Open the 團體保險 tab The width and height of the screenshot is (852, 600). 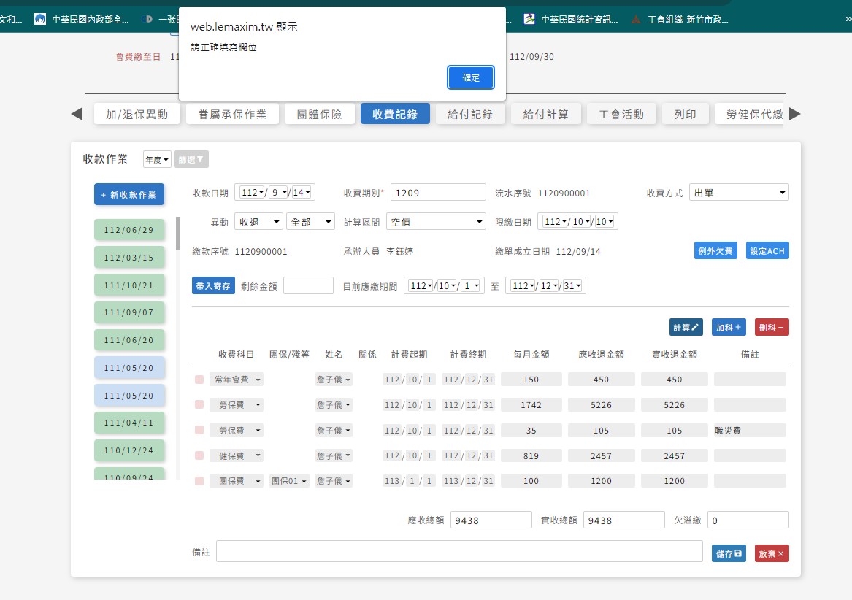319,114
